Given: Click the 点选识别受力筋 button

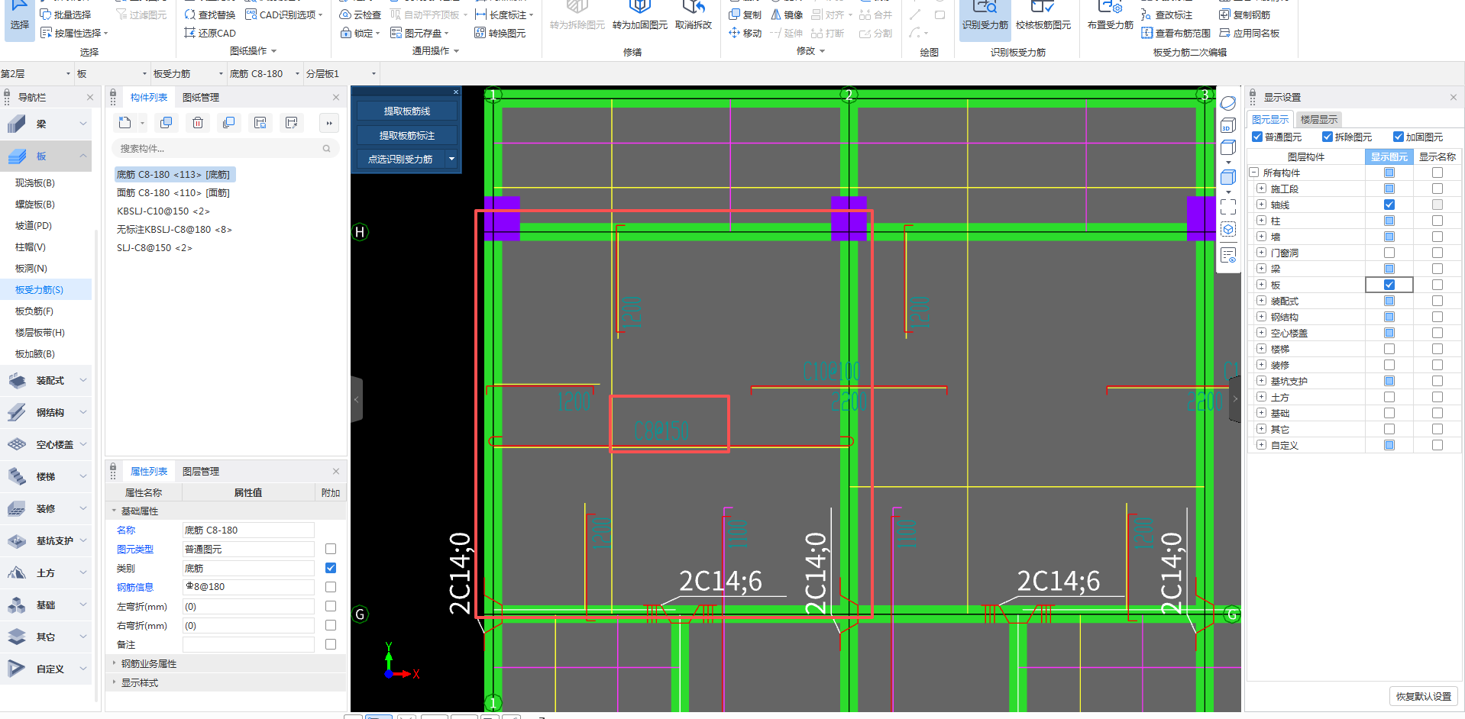Looking at the screenshot, I should (x=401, y=160).
